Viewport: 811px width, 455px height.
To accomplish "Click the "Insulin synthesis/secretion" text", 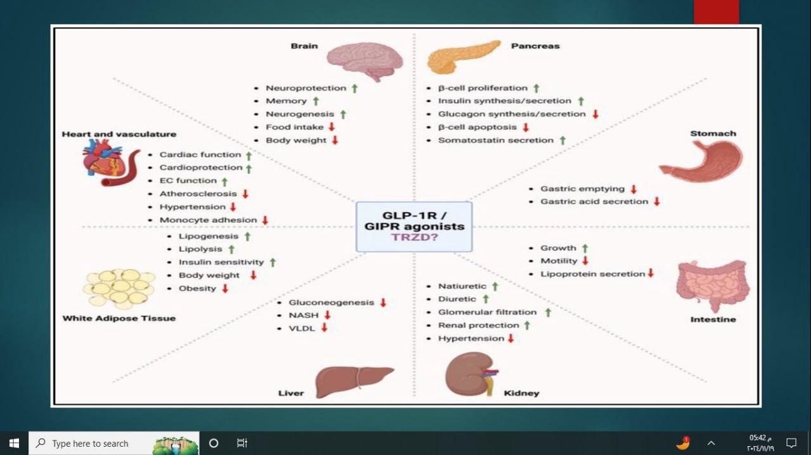I will [x=504, y=101].
